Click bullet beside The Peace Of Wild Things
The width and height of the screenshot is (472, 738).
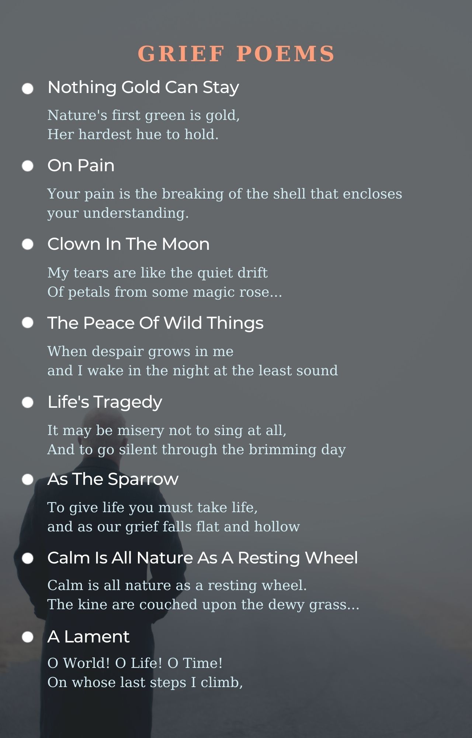tap(28, 323)
